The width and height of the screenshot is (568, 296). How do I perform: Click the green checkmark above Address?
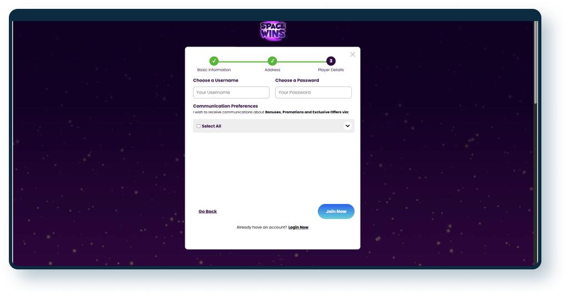click(272, 61)
